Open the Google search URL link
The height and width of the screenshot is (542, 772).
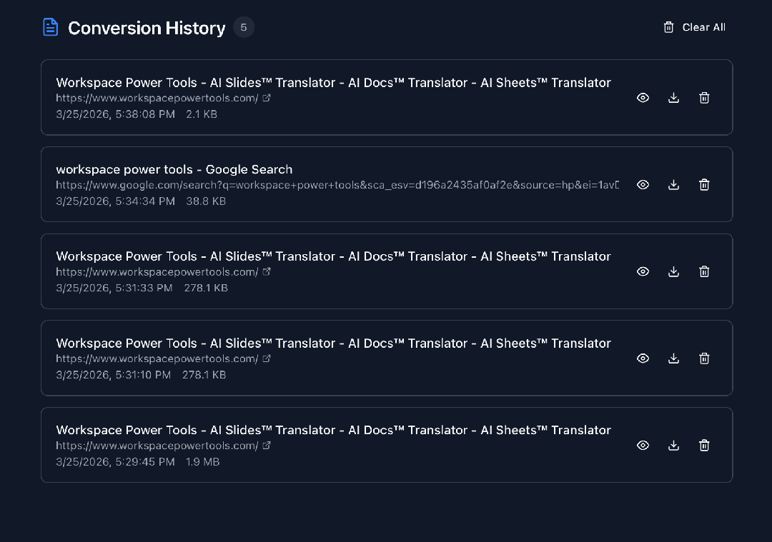point(336,185)
